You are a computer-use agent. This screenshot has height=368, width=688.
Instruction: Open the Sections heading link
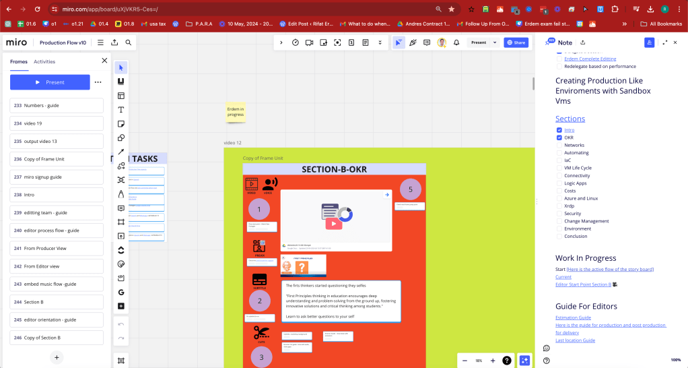coord(570,119)
